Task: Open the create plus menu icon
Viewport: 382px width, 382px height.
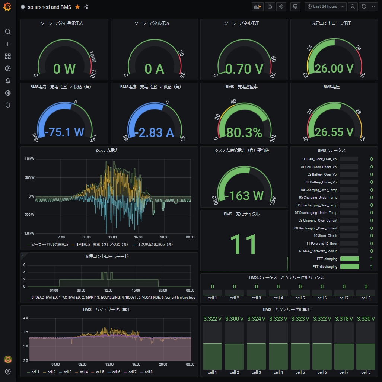Action: [x=8, y=44]
